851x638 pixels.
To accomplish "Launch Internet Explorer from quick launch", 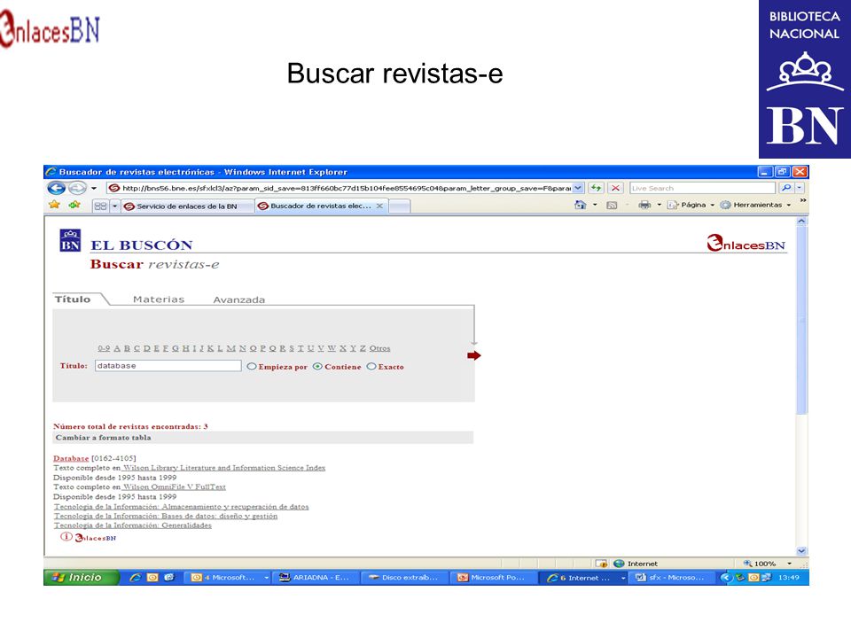I will (x=135, y=578).
